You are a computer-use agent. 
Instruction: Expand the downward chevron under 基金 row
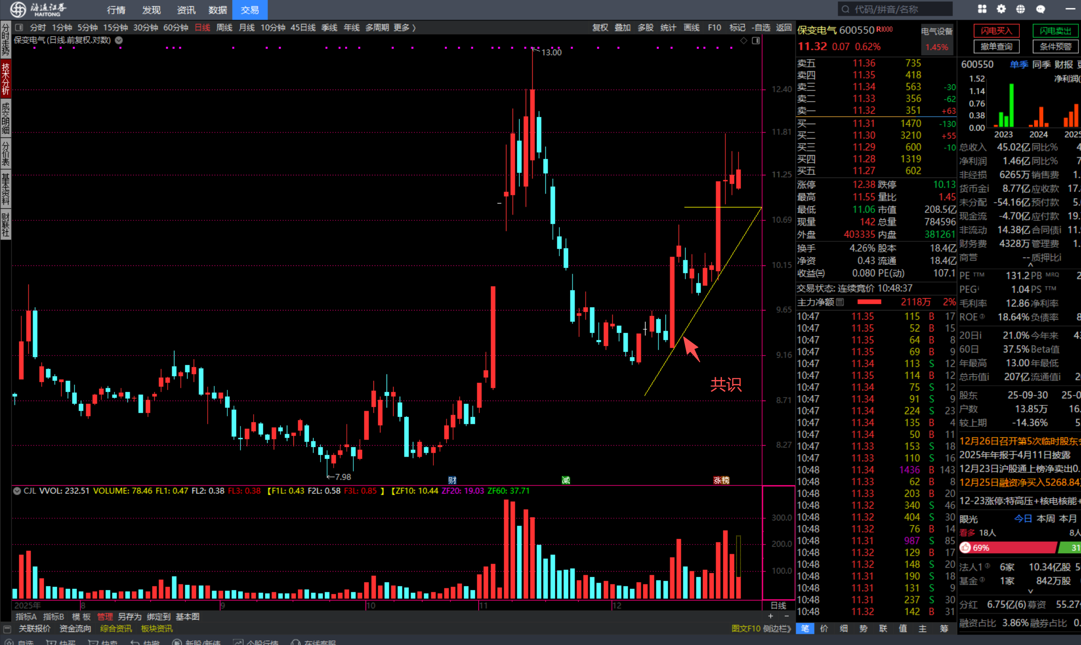[x=1030, y=591]
